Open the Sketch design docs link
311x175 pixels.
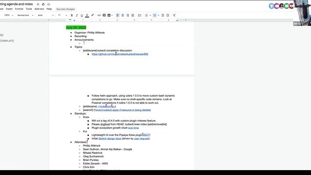pyautogui.click(x=110, y=139)
